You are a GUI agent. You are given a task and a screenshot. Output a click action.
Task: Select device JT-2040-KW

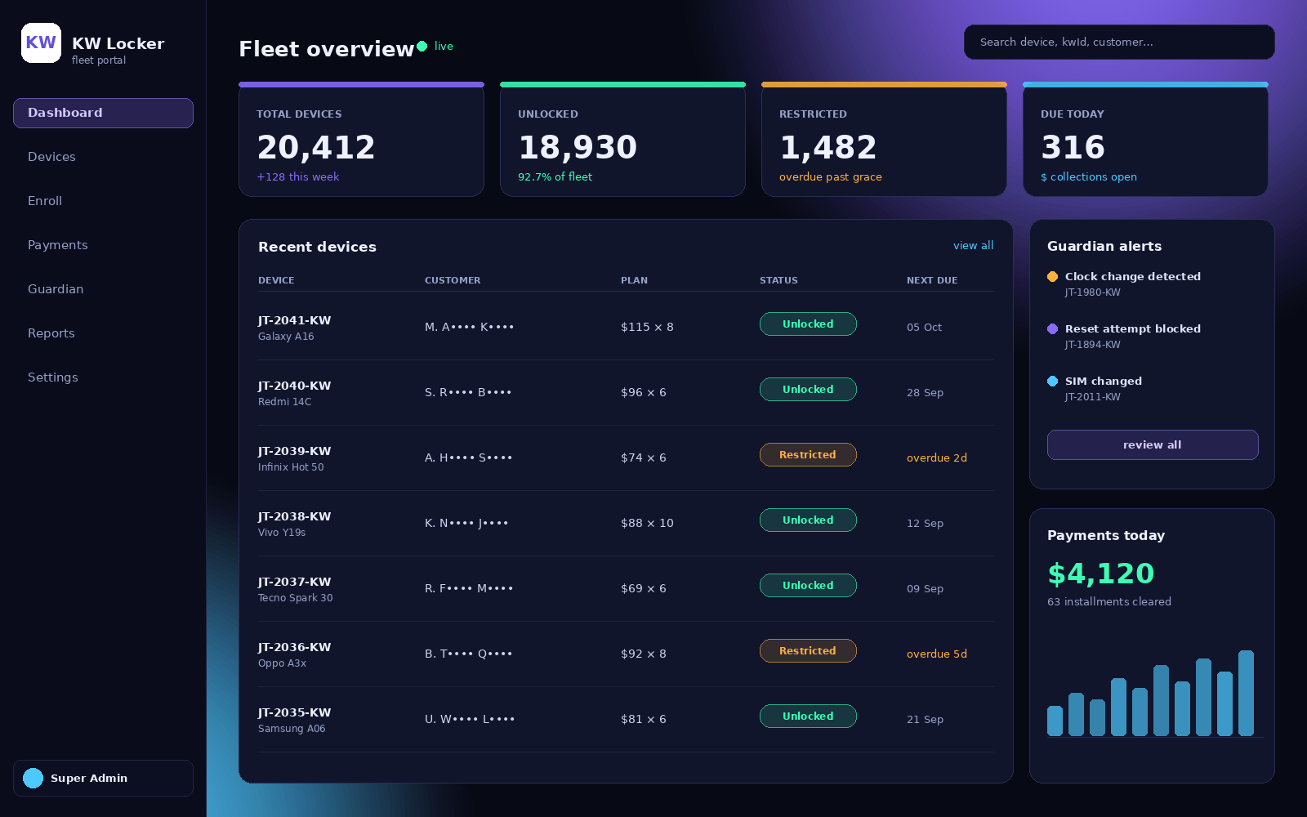294,386
